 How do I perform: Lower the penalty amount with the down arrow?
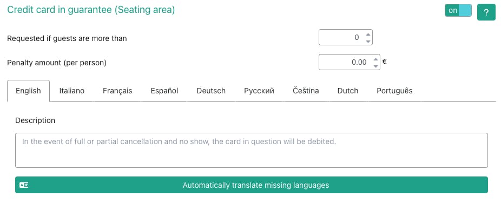pyautogui.click(x=375, y=66)
